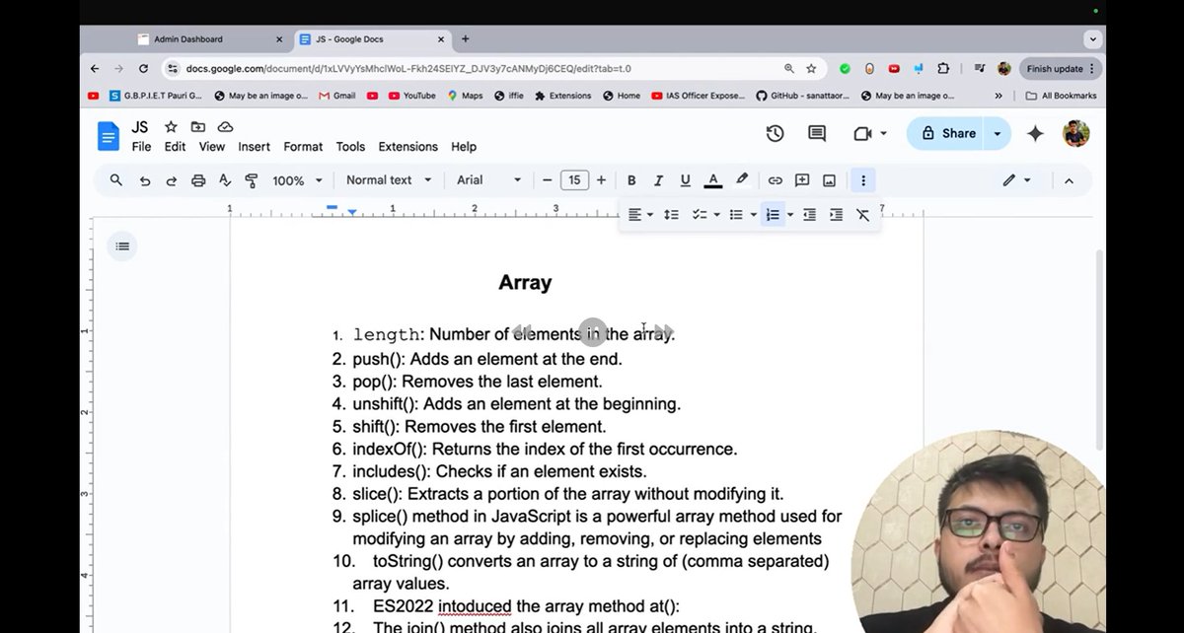Click the Gemini sparkle icon
The height and width of the screenshot is (633, 1184).
(x=1035, y=133)
